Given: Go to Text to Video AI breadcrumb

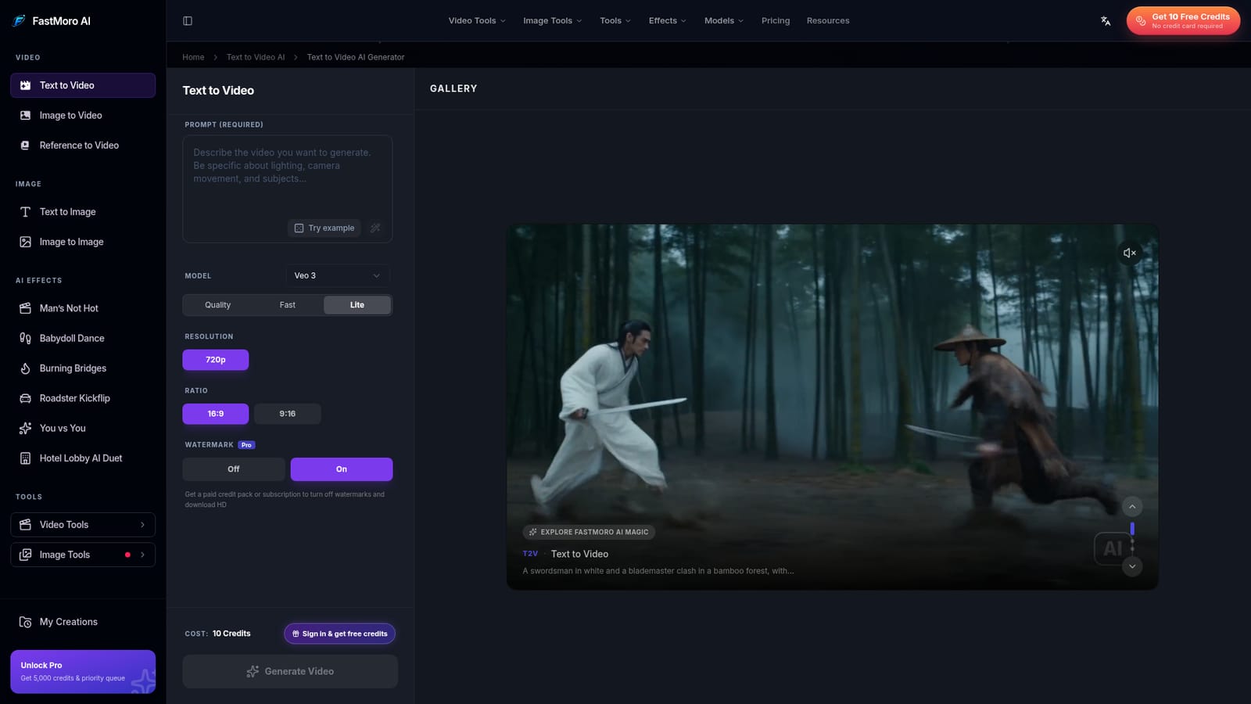Looking at the screenshot, I should 256,57.
